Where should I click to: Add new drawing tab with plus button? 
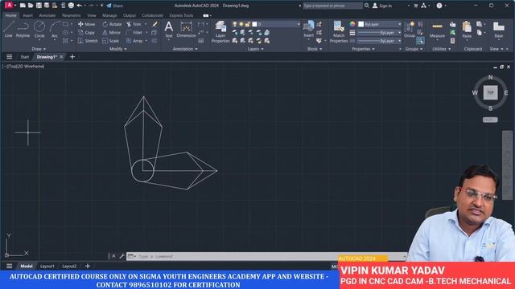[72, 57]
